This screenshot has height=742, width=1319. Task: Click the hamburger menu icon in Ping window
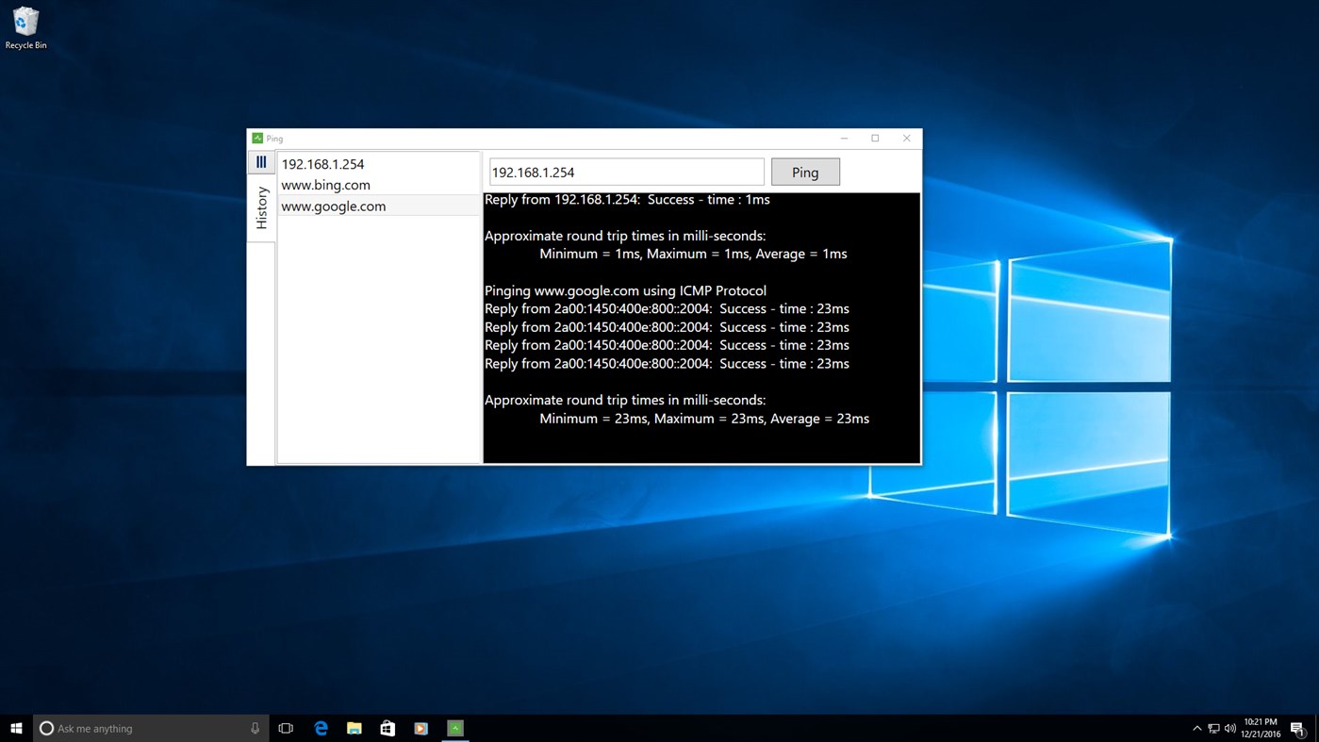tap(261, 161)
